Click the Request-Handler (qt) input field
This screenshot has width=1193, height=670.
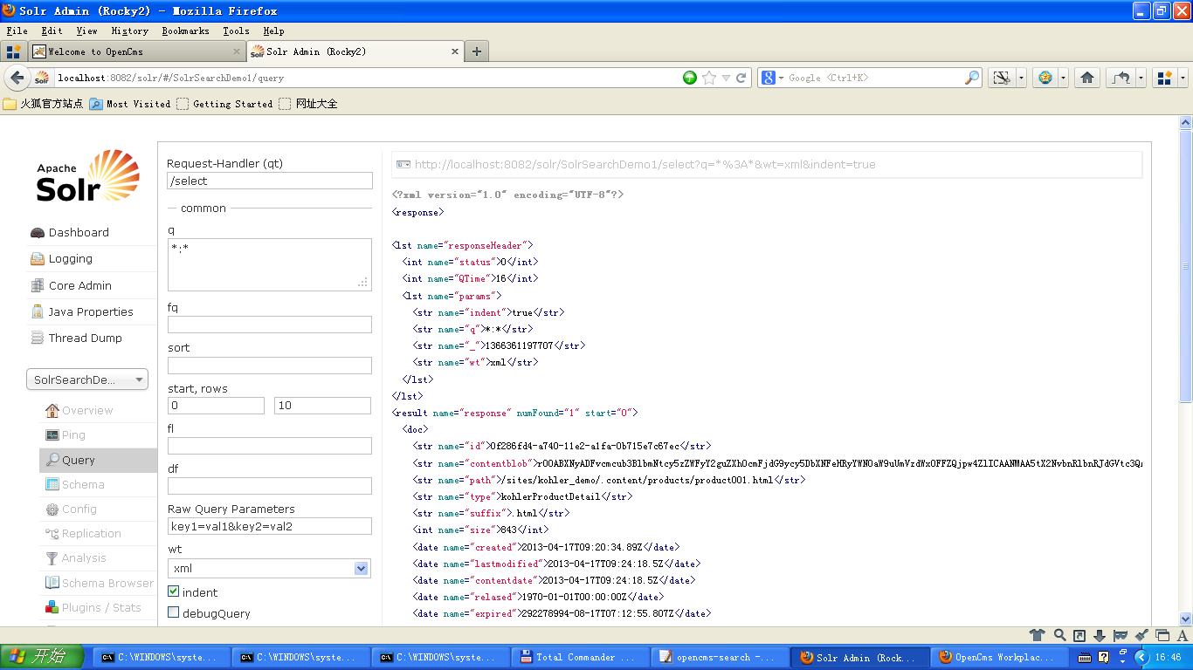pos(270,181)
